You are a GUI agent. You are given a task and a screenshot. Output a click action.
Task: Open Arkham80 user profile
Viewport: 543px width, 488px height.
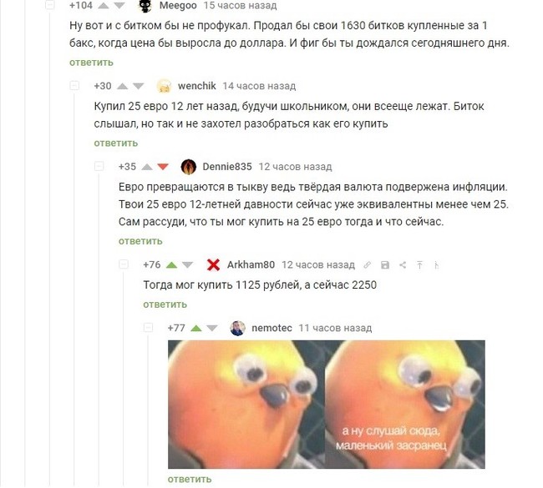[x=251, y=265]
